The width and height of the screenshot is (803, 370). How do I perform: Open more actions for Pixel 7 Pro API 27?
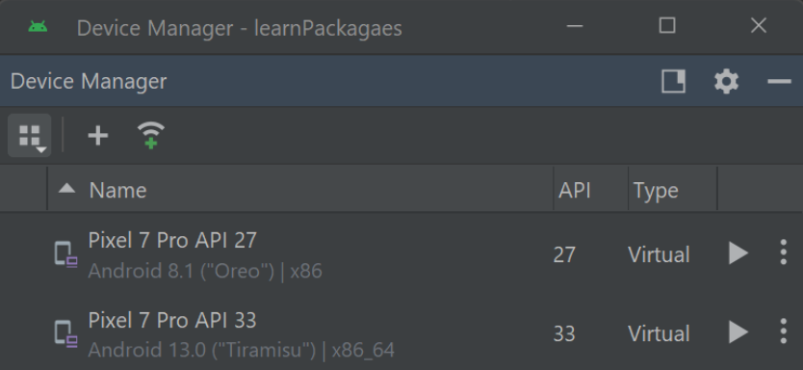click(783, 252)
